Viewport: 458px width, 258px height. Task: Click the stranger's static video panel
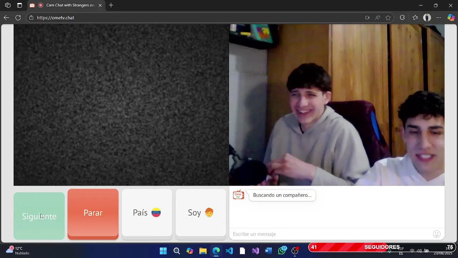[x=121, y=105]
